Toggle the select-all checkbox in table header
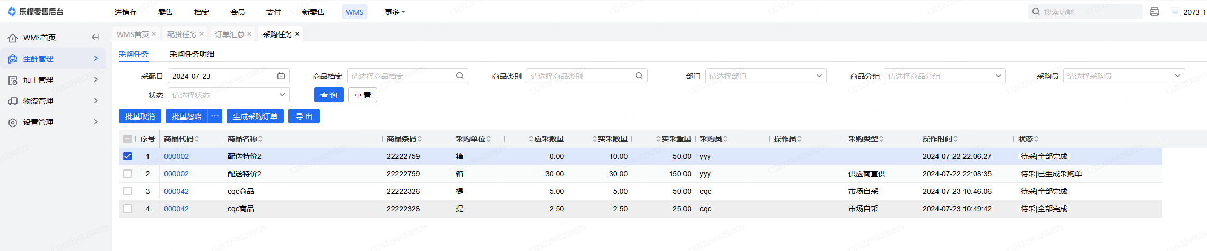1207x251 pixels. pos(127,139)
